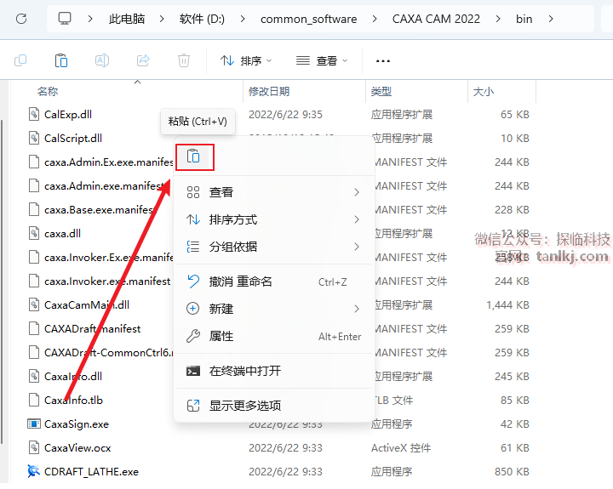The height and width of the screenshot is (489, 613).
Task: Sort by the 修改日期 column header
Action: point(269,91)
